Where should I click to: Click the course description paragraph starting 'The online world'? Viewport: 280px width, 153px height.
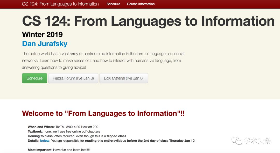(103, 61)
